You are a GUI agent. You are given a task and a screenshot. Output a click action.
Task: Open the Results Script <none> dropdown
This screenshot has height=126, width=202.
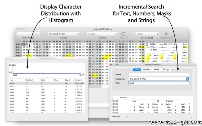[x=147, y=34]
